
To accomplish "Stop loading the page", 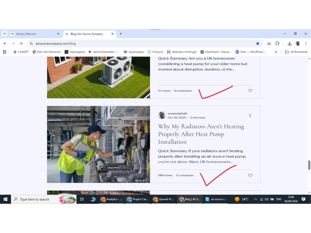I will [x=21, y=43].
